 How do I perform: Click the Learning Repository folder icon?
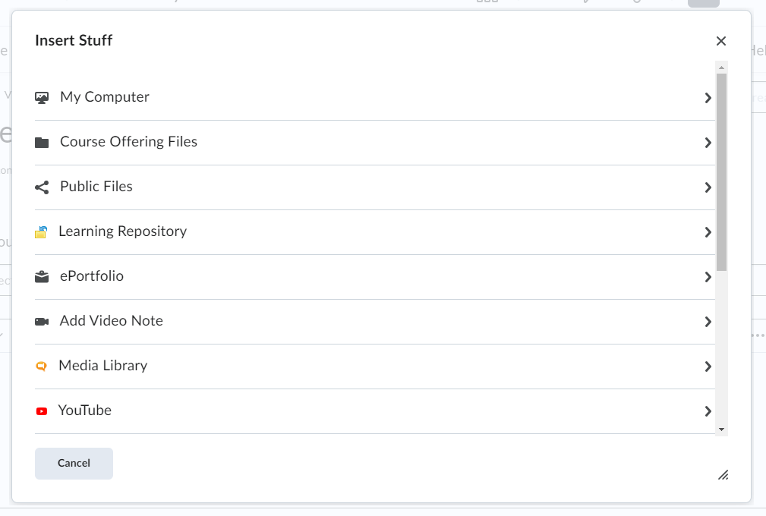click(x=41, y=232)
